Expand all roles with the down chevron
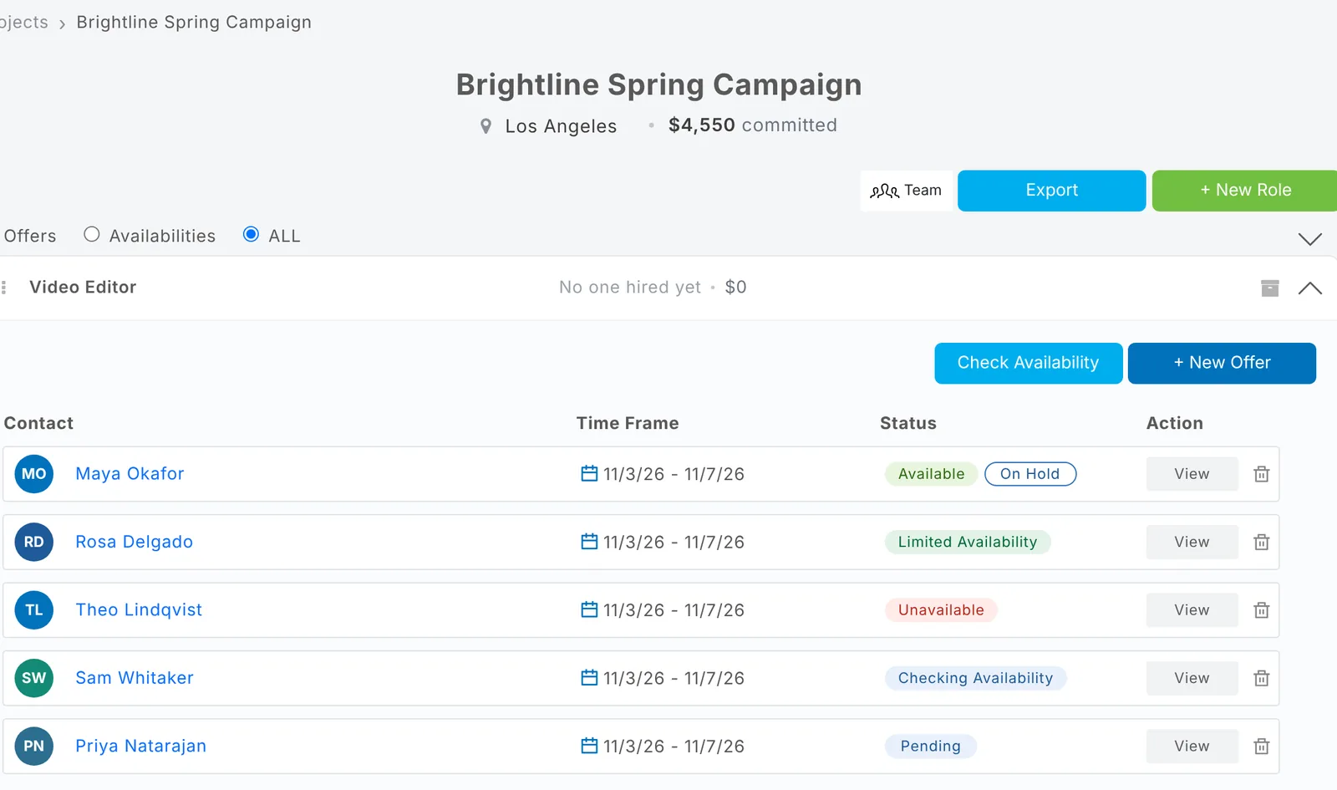The height and width of the screenshot is (790, 1337). pos(1310,239)
